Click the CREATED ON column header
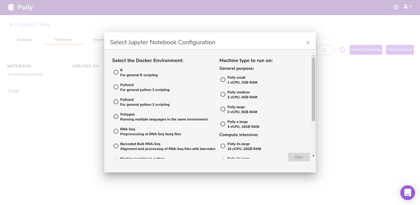420x205 pixels. (x=86, y=66)
